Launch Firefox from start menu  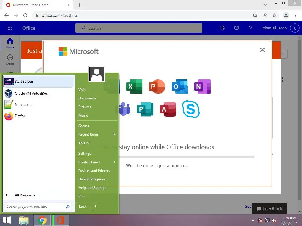pyautogui.click(x=39, y=116)
